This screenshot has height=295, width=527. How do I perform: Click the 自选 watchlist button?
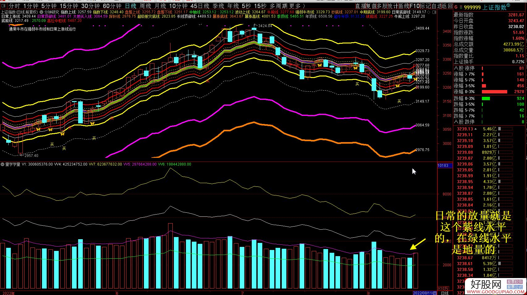pos(436,6)
